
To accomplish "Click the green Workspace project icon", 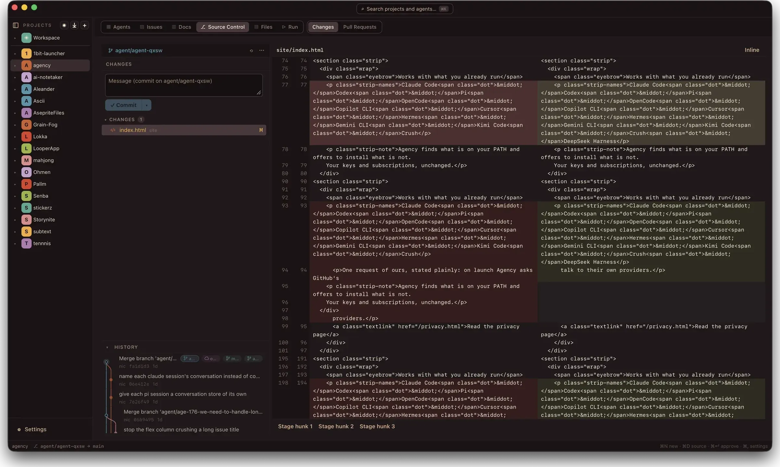I will (x=26, y=38).
